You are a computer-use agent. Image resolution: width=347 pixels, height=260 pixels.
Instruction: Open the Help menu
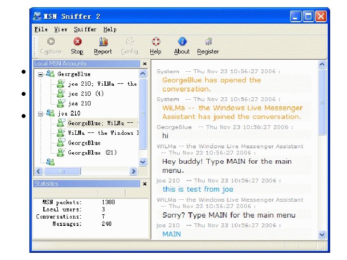tap(110, 29)
